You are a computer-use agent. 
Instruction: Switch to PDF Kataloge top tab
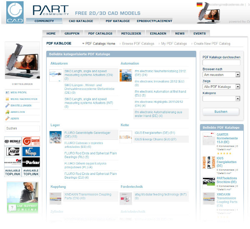117,21
